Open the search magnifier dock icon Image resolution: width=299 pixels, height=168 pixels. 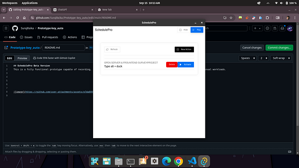point(95,161)
